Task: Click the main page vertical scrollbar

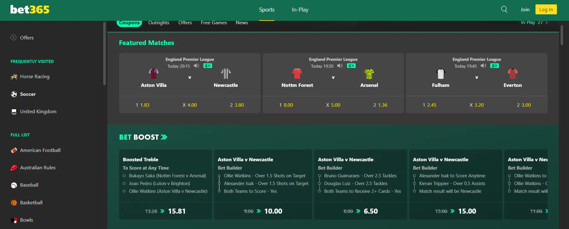Action: tap(562, 35)
